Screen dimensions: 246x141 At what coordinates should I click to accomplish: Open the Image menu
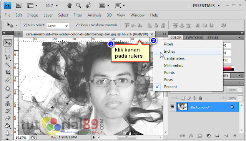pyautogui.click(x=32, y=15)
